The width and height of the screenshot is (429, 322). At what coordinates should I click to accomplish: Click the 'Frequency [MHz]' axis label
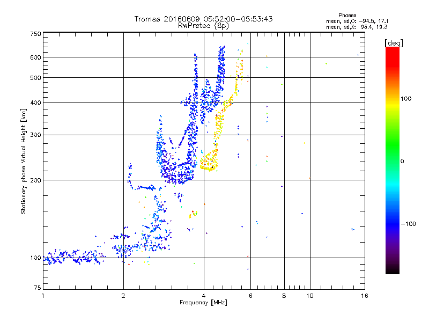pos(203,302)
